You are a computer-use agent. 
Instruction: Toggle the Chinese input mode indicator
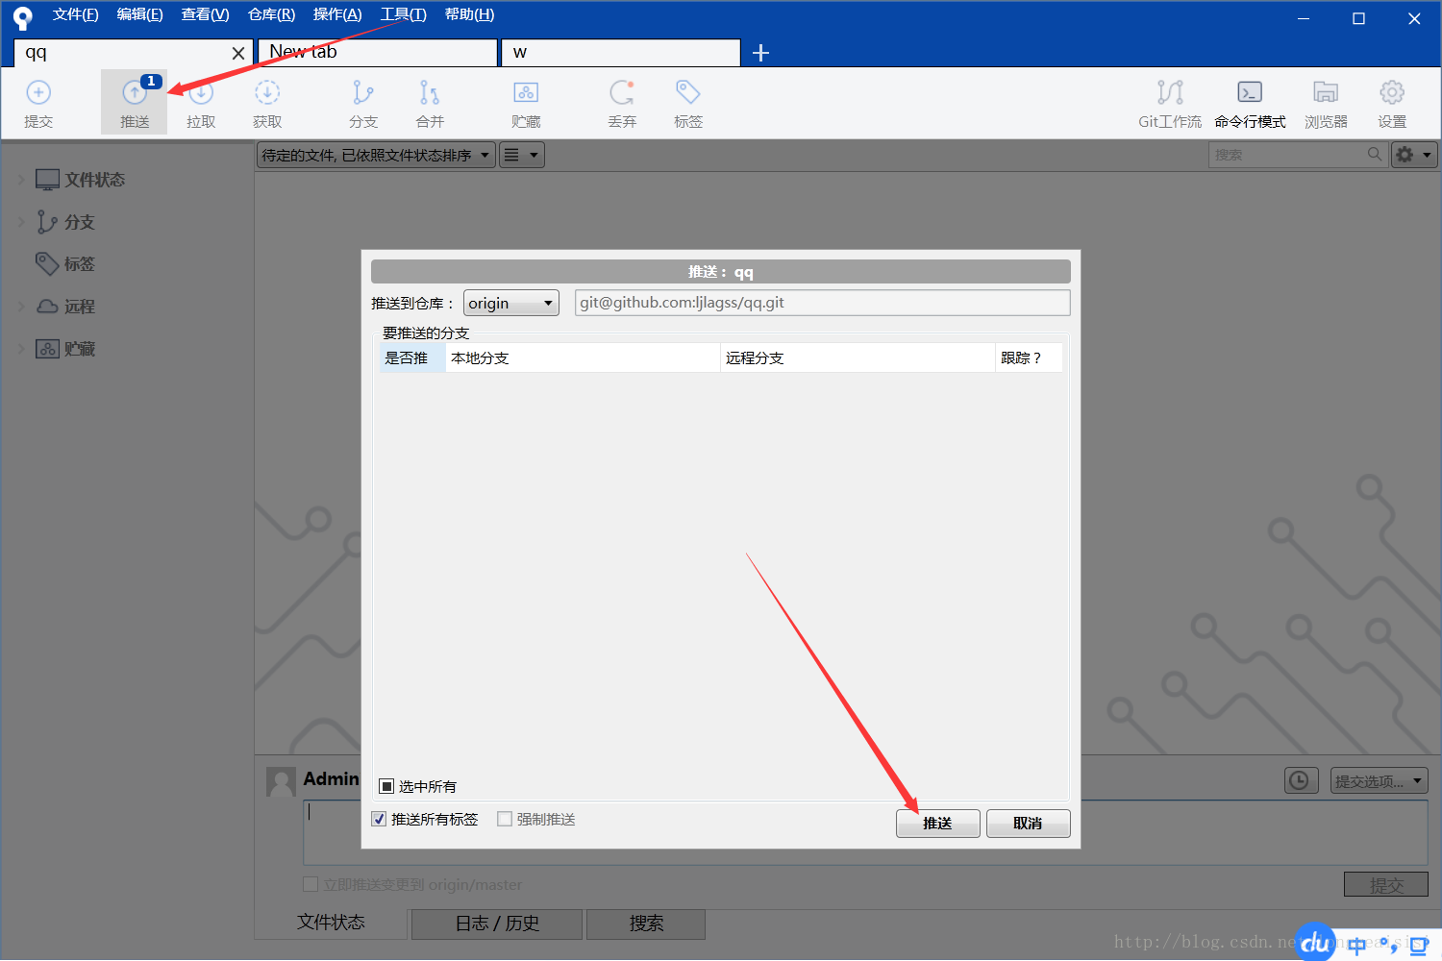click(x=1356, y=946)
